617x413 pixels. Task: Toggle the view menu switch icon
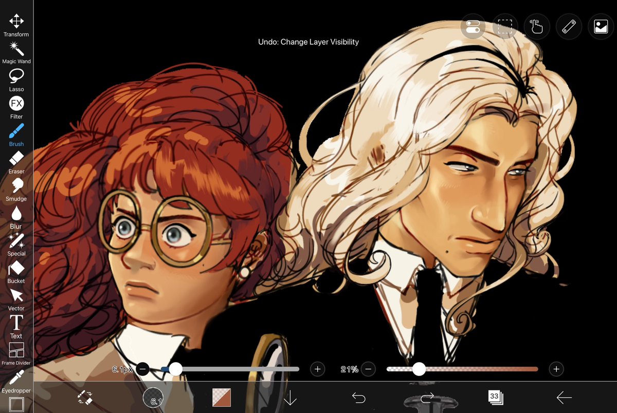pos(473,26)
